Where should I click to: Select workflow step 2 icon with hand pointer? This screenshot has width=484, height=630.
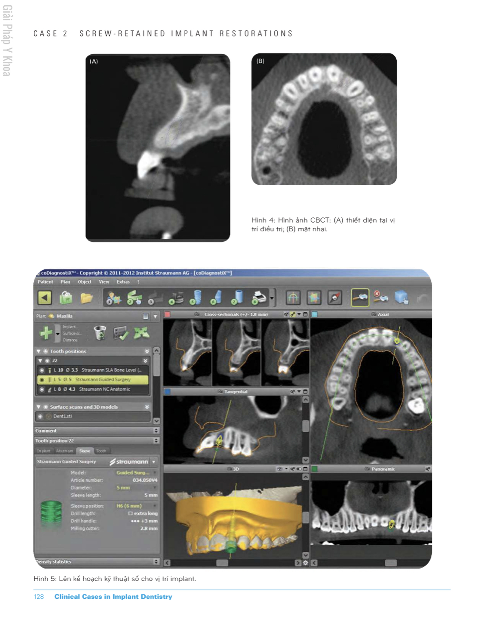tap(134, 298)
